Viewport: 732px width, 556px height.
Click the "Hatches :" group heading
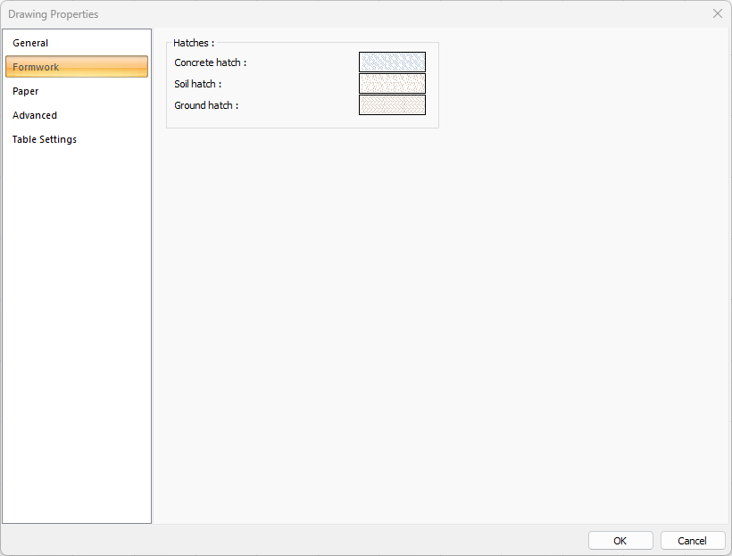194,43
